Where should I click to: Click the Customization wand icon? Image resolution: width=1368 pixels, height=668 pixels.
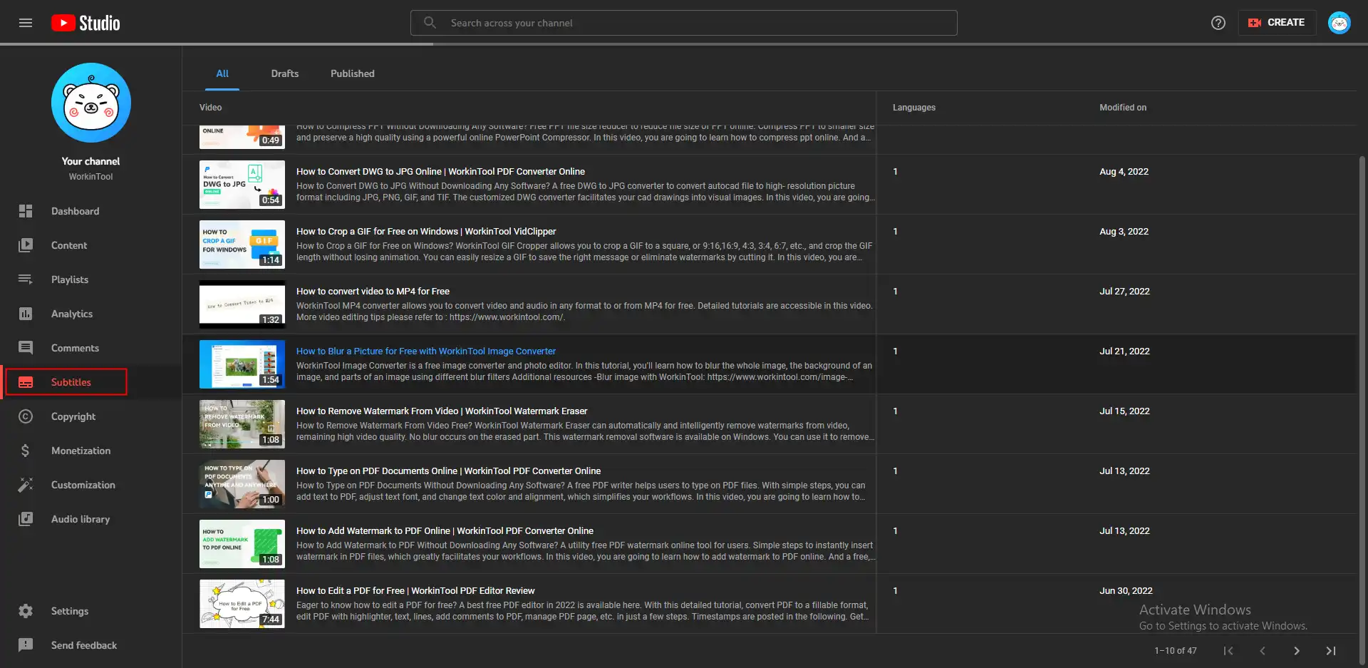click(x=26, y=485)
